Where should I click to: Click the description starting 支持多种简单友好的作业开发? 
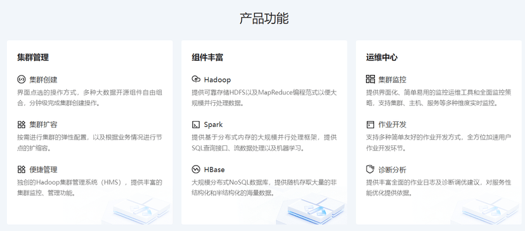click(x=439, y=143)
